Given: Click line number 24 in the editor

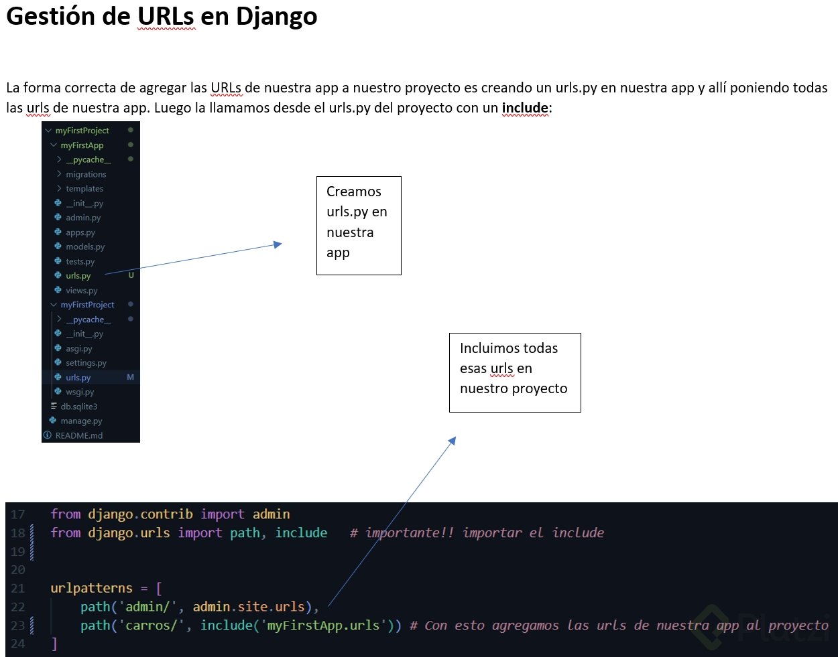Looking at the screenshot, I should pyautogui.click(x=18, y=644).
